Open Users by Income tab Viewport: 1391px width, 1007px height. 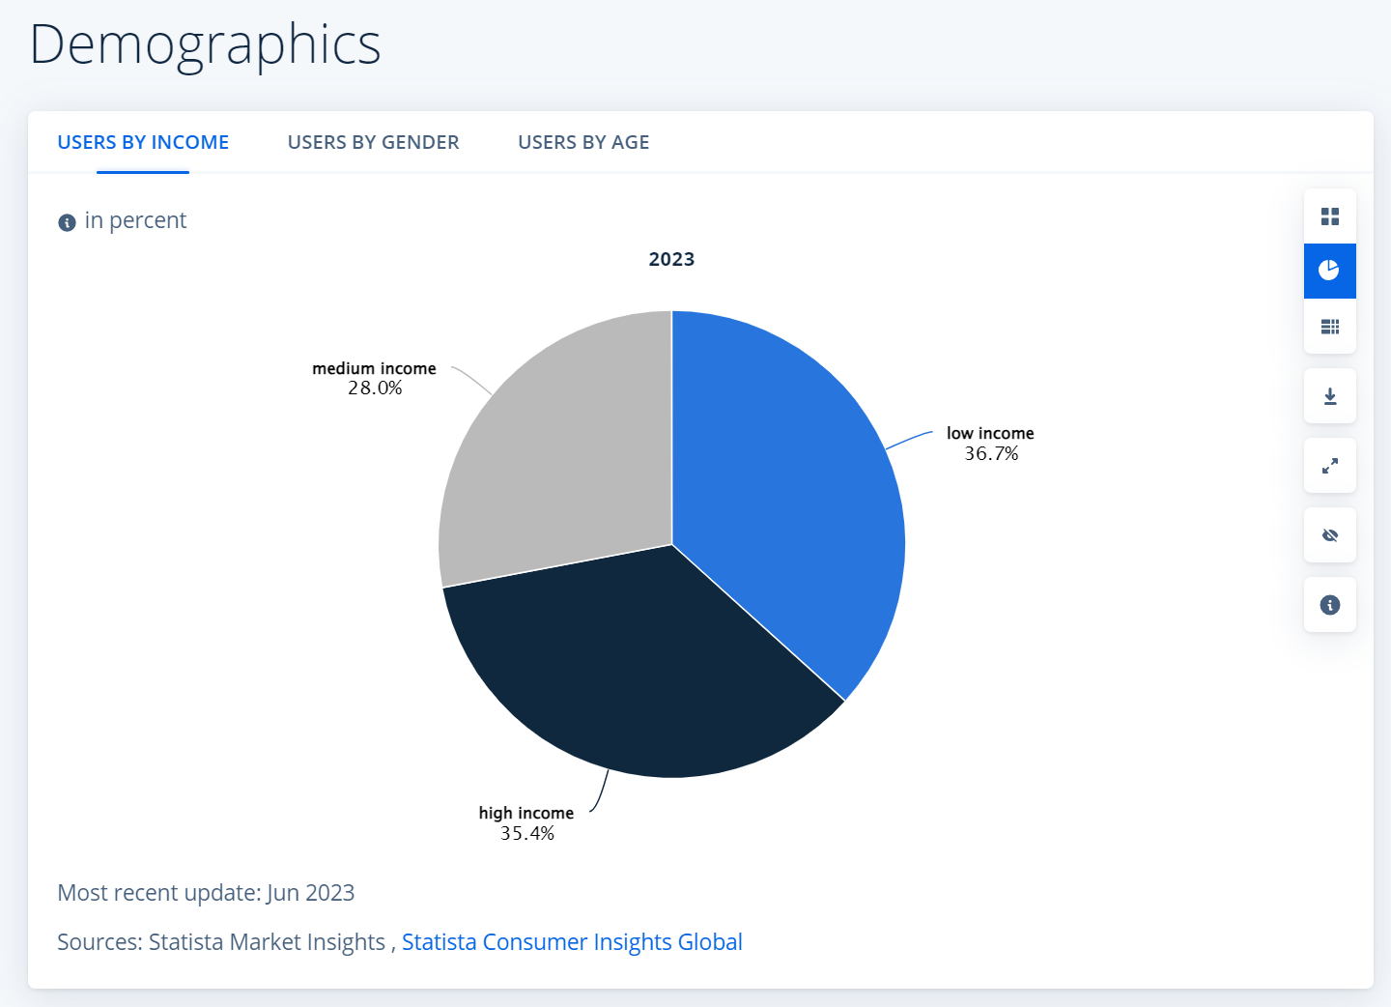[x=143, y=142]
